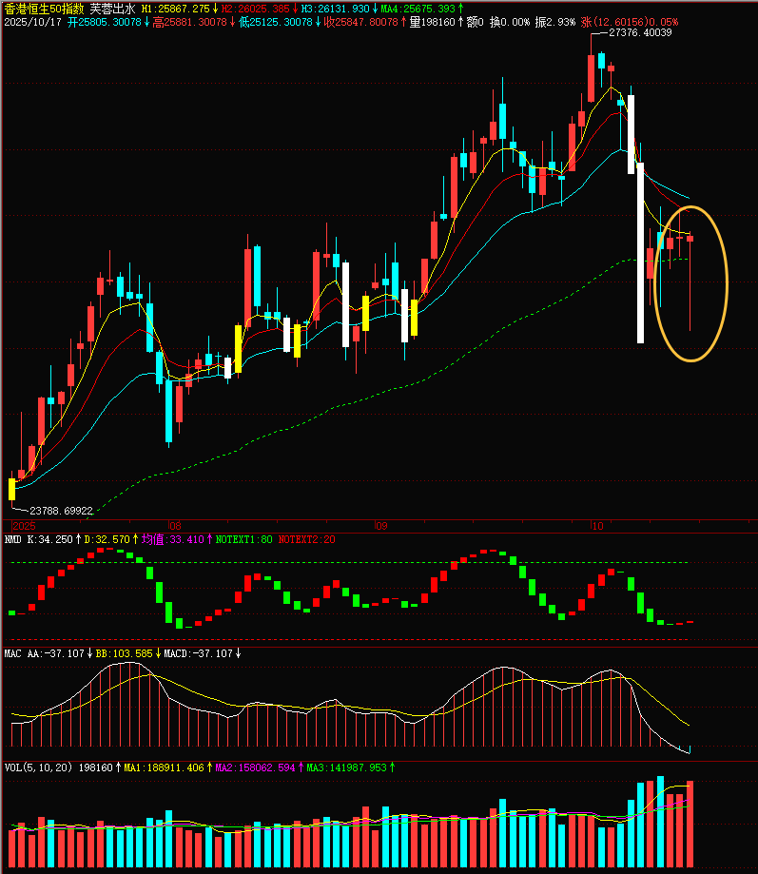The image size is (758, 874).
Task: Click the 10 month axis marker
Action: pyautogui.click(x=596, y=526)
